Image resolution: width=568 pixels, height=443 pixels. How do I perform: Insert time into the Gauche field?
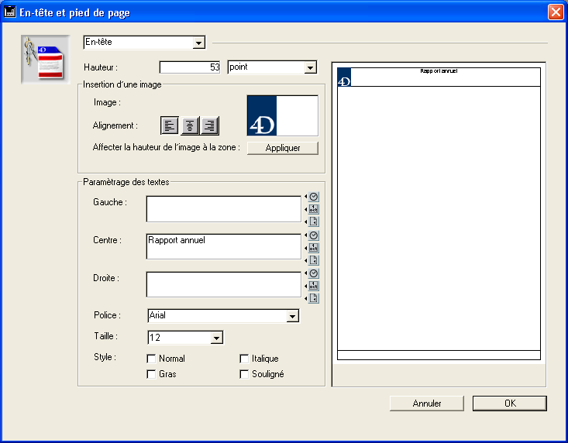tap(314, 197)
